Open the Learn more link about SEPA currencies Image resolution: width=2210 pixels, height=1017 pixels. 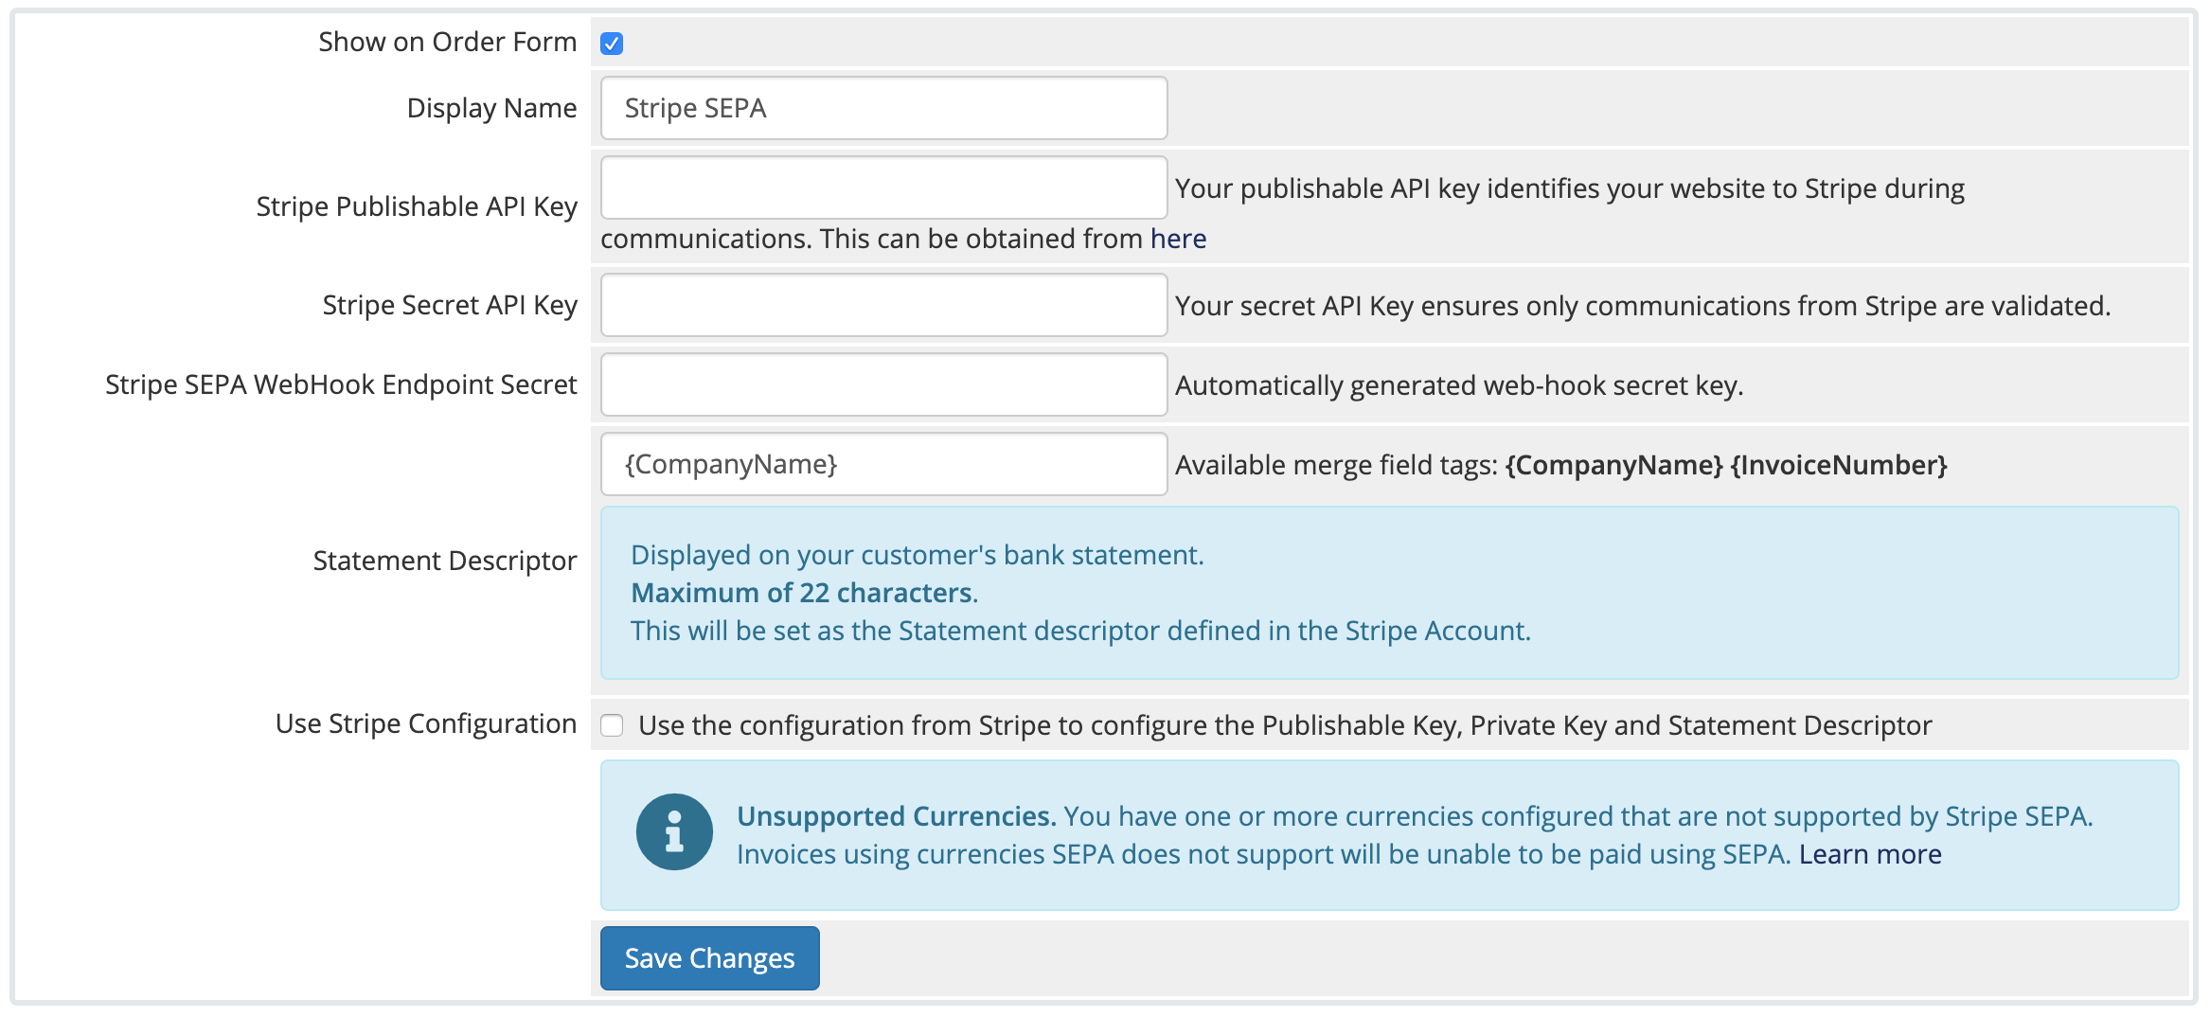1870,854
